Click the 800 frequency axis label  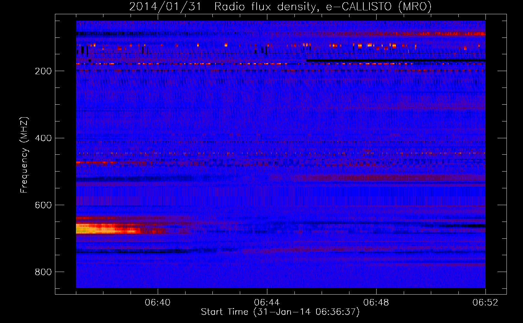(x=43, y=272)
